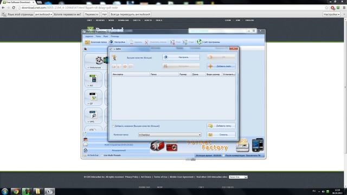
Task: Expand the 'ROM Устройство DVD\CD\ISO' category
Action: (x=119, y=145)
